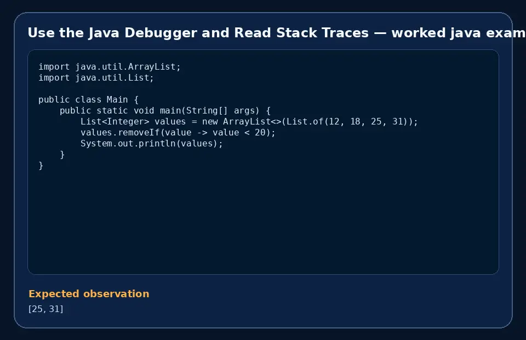Click the 'List<Integer> values = new ArrayList' line

[x=249, y=122]
